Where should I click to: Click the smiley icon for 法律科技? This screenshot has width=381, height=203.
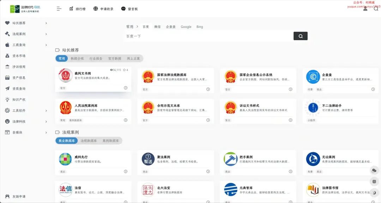click(x=7, y=121)
